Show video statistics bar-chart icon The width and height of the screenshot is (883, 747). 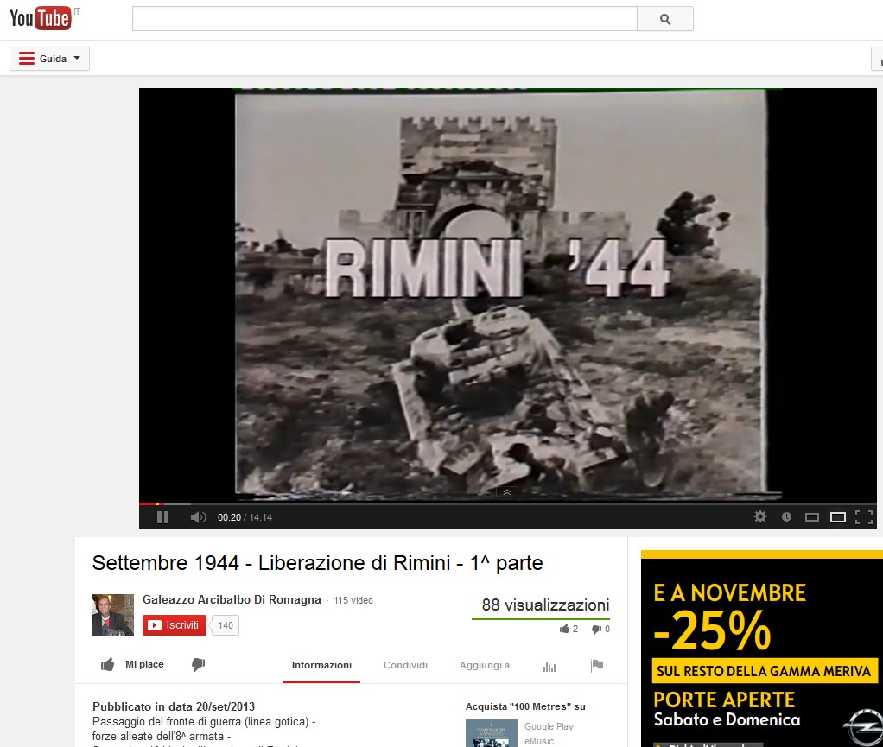point(549,667)
